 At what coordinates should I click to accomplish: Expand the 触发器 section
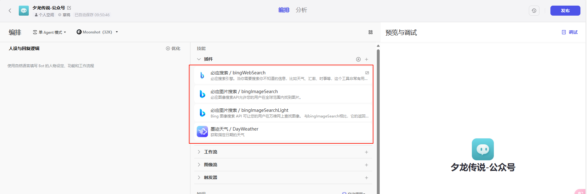click(199, 177)
